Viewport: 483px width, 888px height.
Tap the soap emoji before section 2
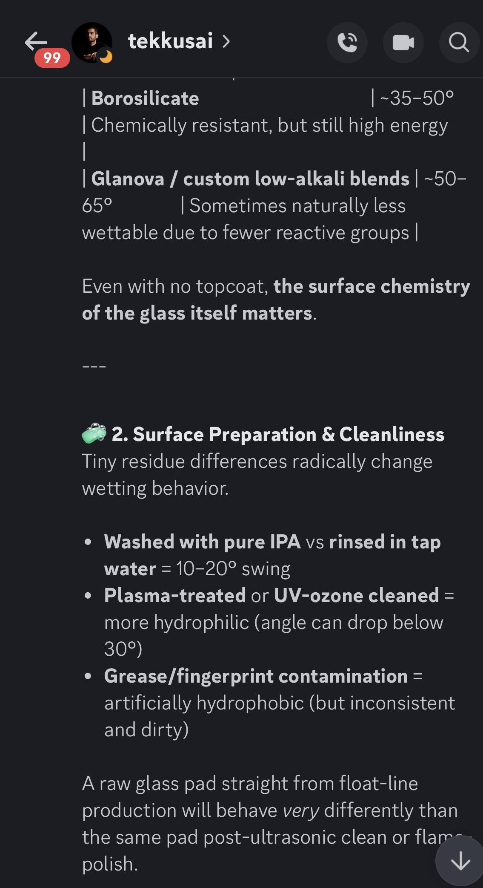coord(94,434)
